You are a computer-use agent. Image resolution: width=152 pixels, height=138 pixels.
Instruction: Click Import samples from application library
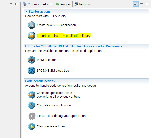[64, 36]
